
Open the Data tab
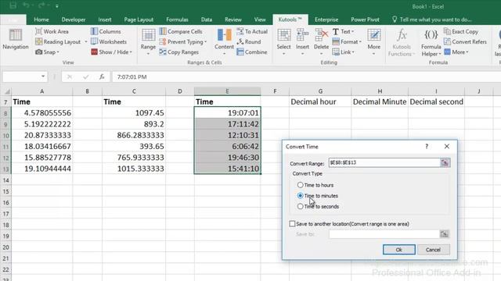coord(207,20)
